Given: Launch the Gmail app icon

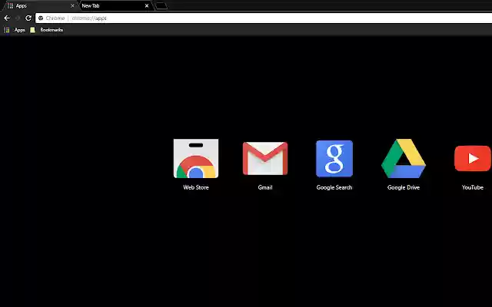Looking at the screenshot, I should point(265,159).
